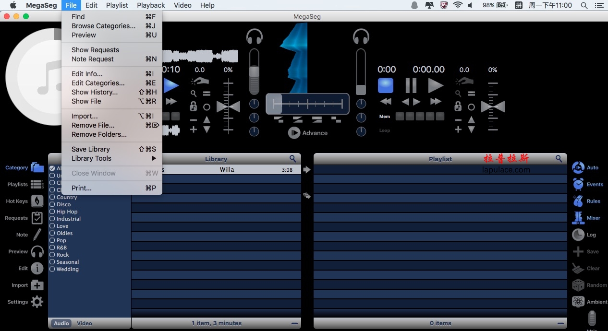Switch to the Video tab
Viewport: 608px width, 331px height.
click(x=85, y=323)
